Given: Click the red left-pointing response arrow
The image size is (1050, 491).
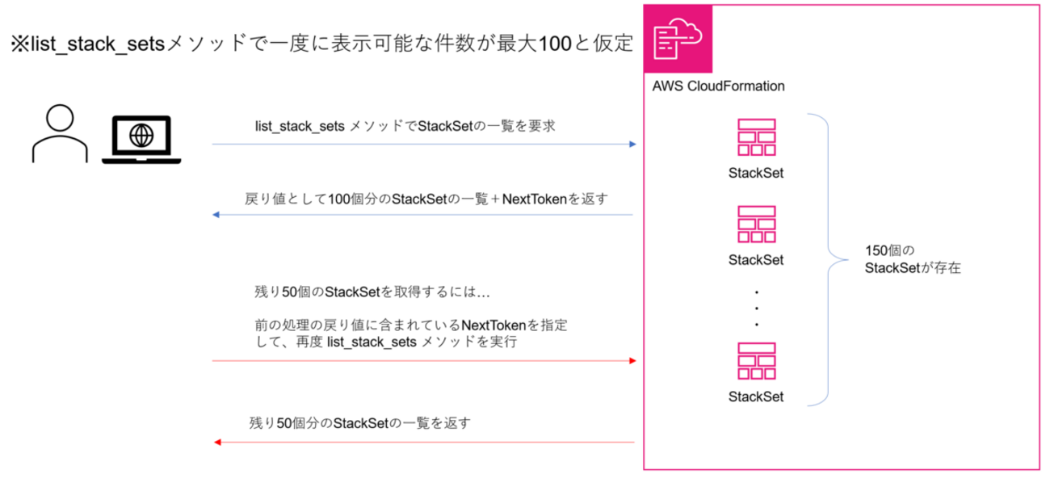Looking at the screenshot, I should 424,442.
